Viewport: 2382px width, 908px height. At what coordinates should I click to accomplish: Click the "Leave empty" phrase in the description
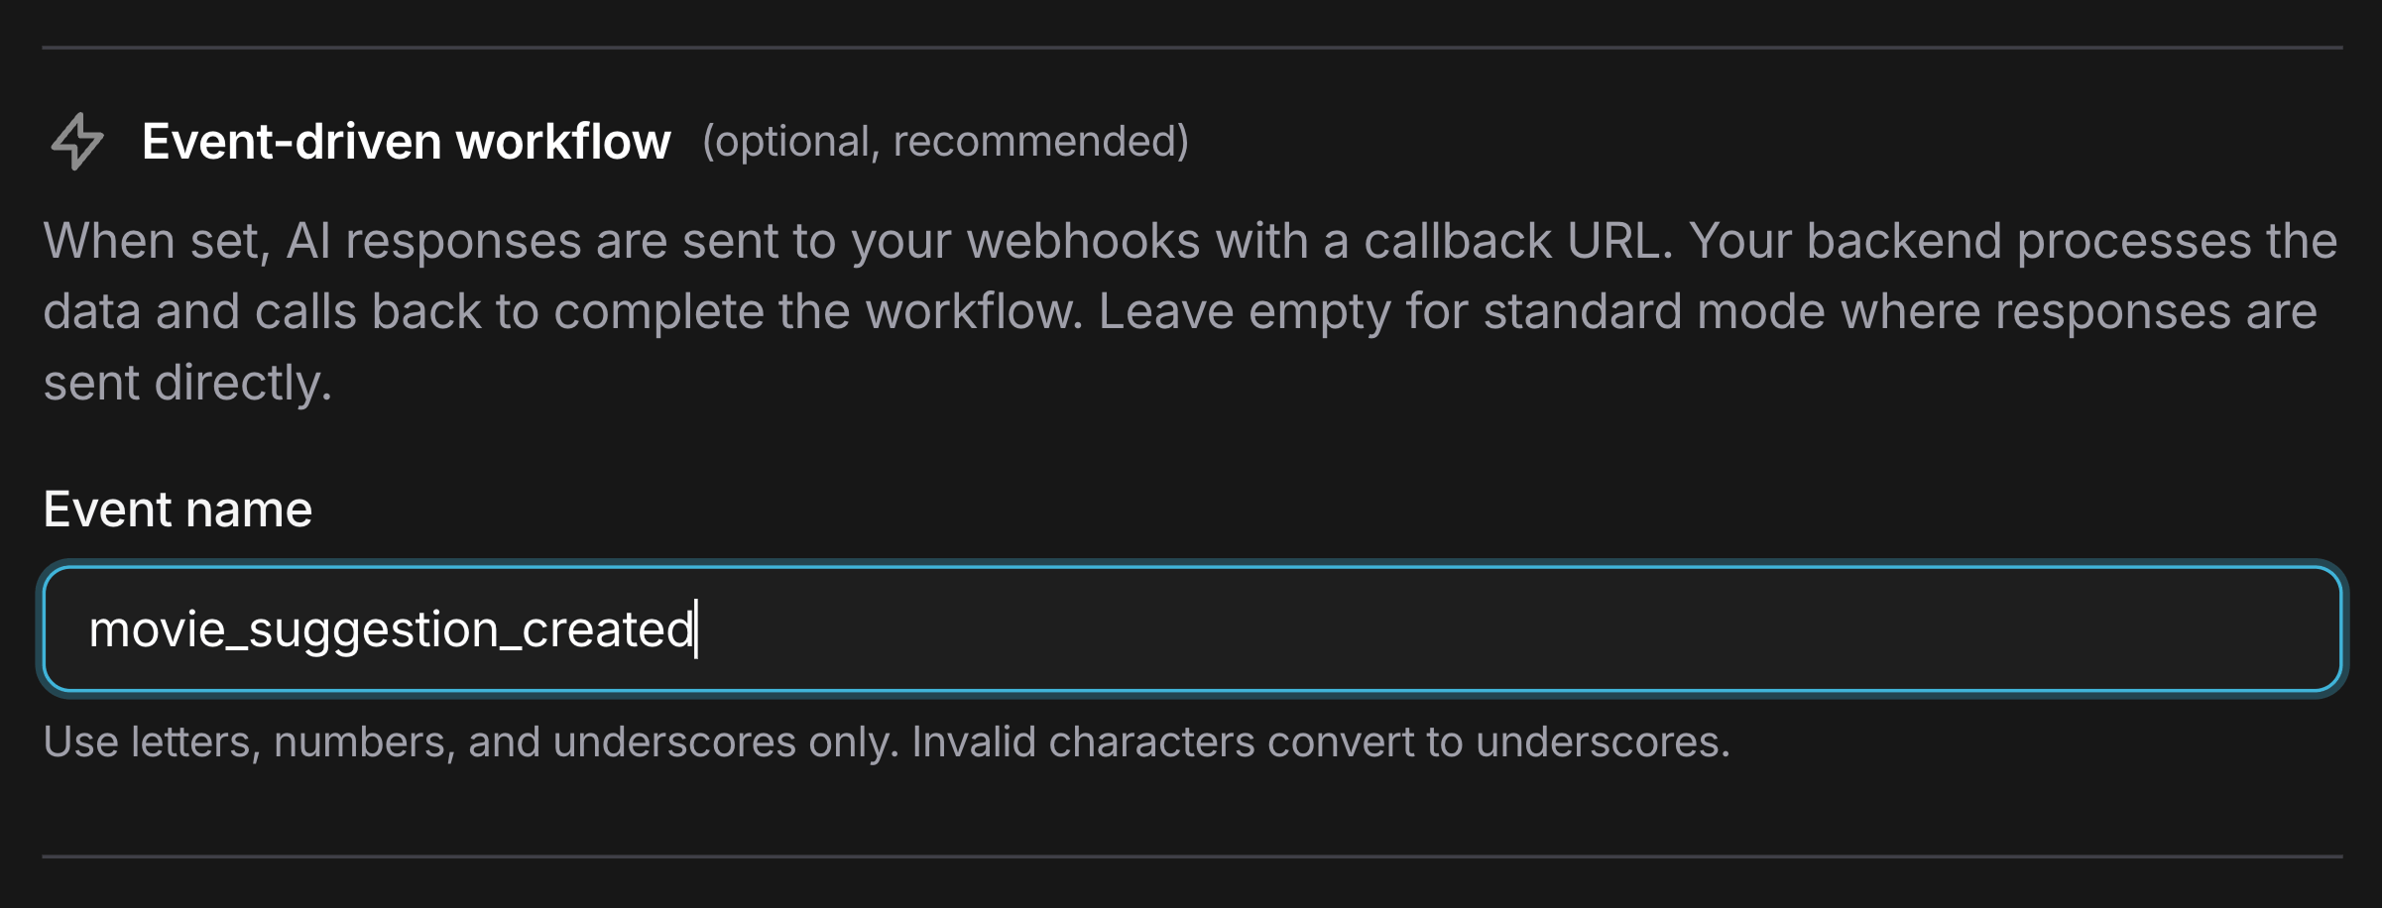pyautogui.click(x=1244, y=312)
